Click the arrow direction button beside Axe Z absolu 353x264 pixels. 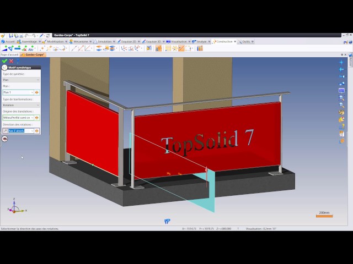5,131
